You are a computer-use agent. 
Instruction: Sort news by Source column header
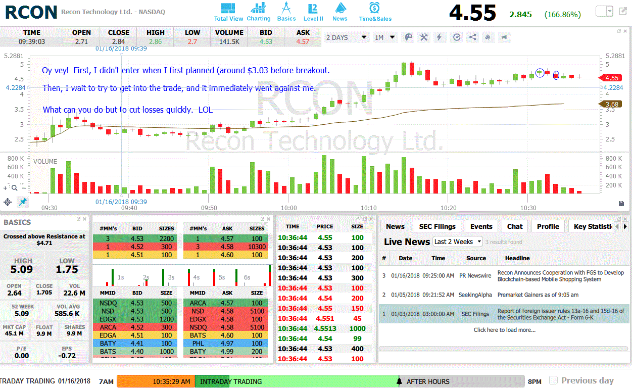point(476,258)
